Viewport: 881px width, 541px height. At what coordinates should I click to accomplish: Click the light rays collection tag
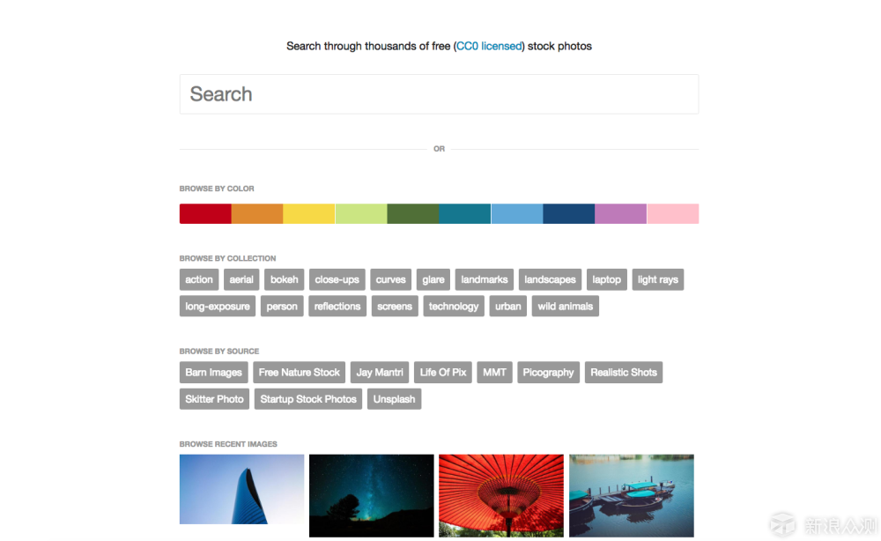658,280
